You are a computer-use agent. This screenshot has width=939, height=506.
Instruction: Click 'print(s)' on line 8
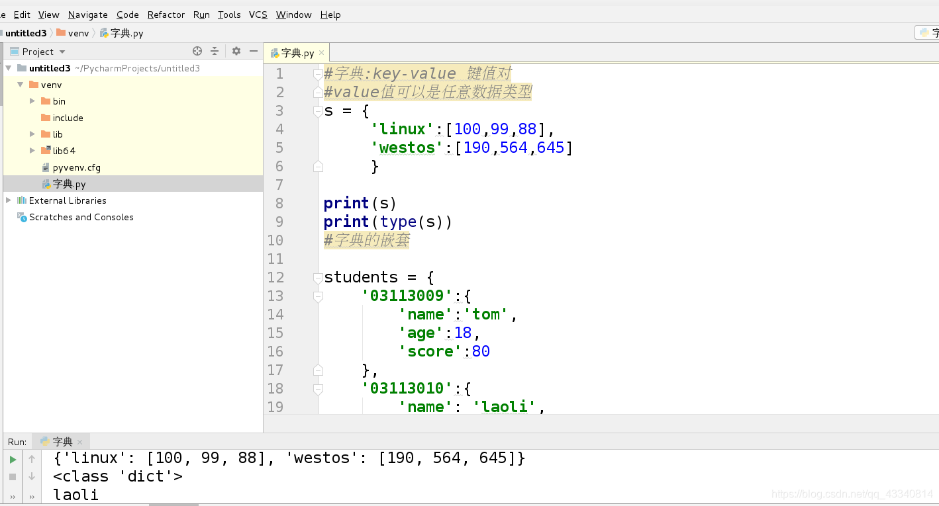[x=360, y=203]
